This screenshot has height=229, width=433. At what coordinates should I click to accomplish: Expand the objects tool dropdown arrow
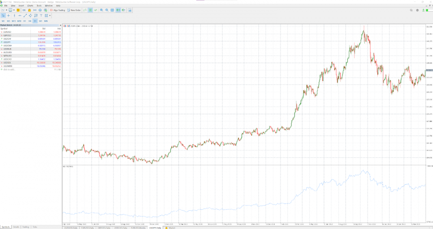(x=50, y=15)
